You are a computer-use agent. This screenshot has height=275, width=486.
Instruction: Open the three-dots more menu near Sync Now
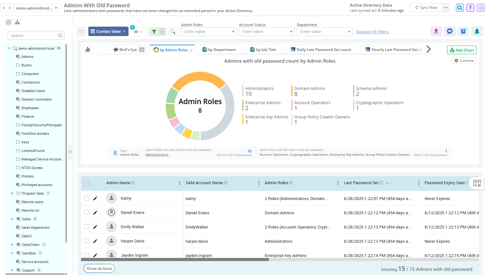(446, 8)
